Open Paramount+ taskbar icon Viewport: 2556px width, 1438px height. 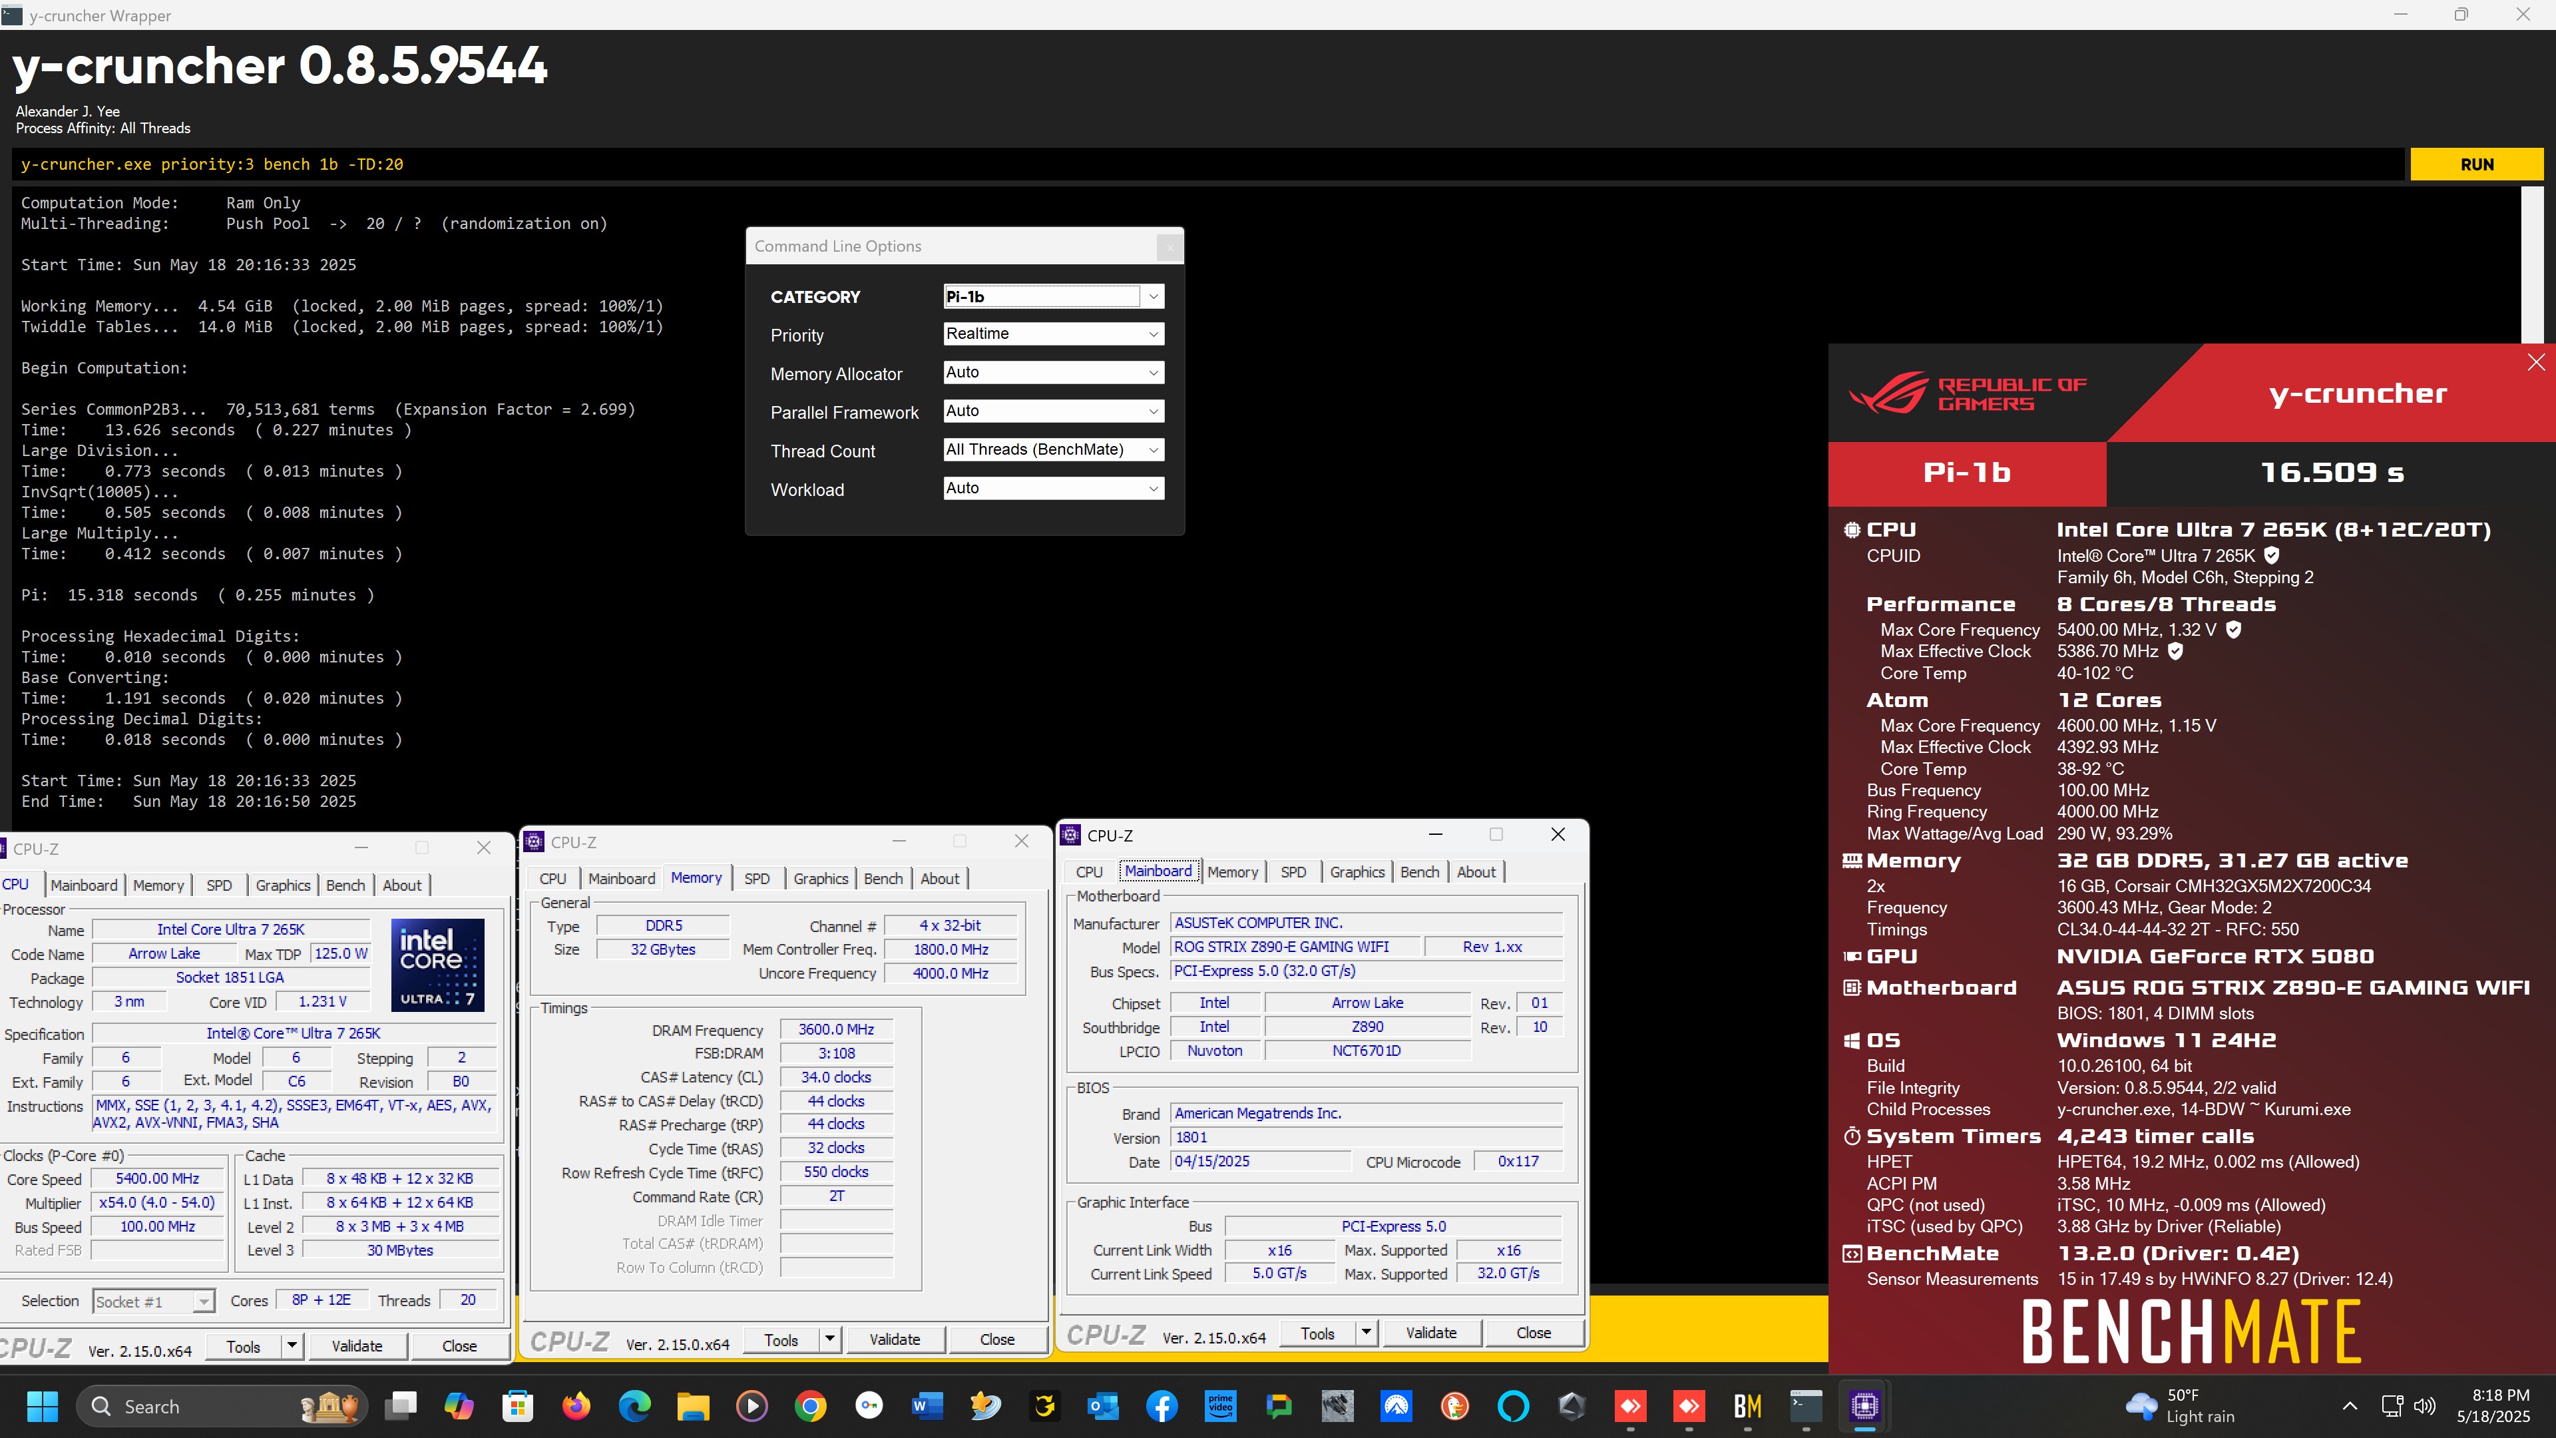click(x=1396, y=1405)
